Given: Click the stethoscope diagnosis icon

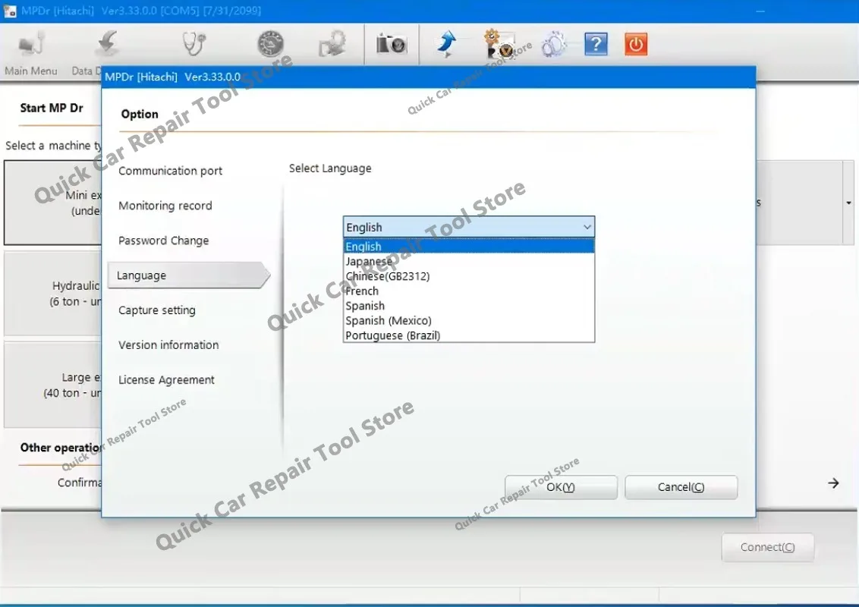Looking at the screenshot, I should [x=194, y=44].
